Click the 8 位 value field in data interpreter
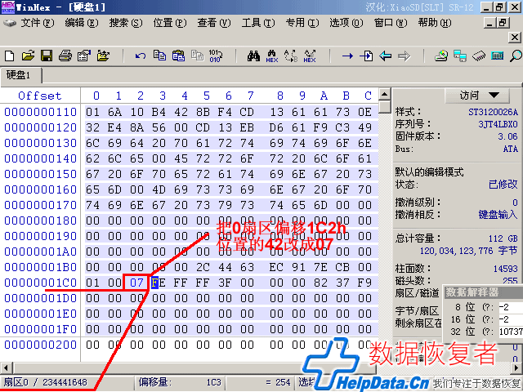 coord(511,307)
